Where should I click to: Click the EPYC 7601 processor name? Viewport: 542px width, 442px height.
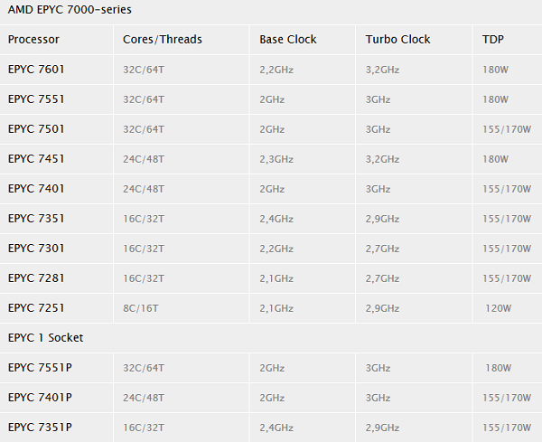point(36,70)
